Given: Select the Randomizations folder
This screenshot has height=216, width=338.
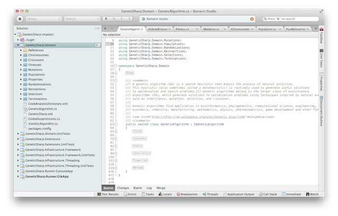Looking at the screenshot, I should [40, 84].
